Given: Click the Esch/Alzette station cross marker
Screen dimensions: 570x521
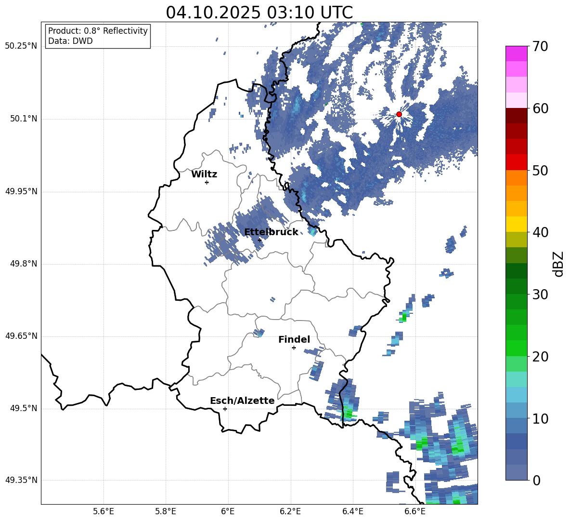Looking at the screenshot, I should point(225,409).
